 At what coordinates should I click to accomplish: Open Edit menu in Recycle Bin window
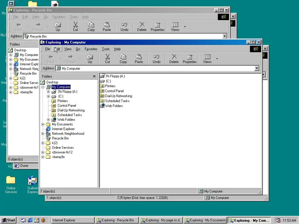25,17
